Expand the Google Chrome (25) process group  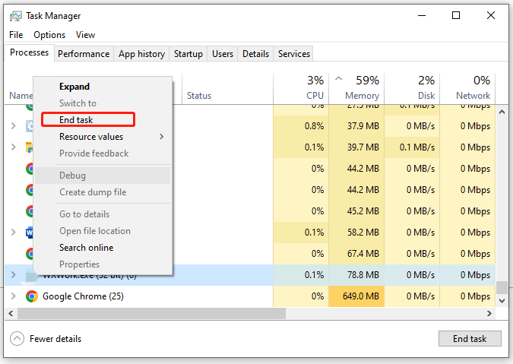tap(14, 296)
